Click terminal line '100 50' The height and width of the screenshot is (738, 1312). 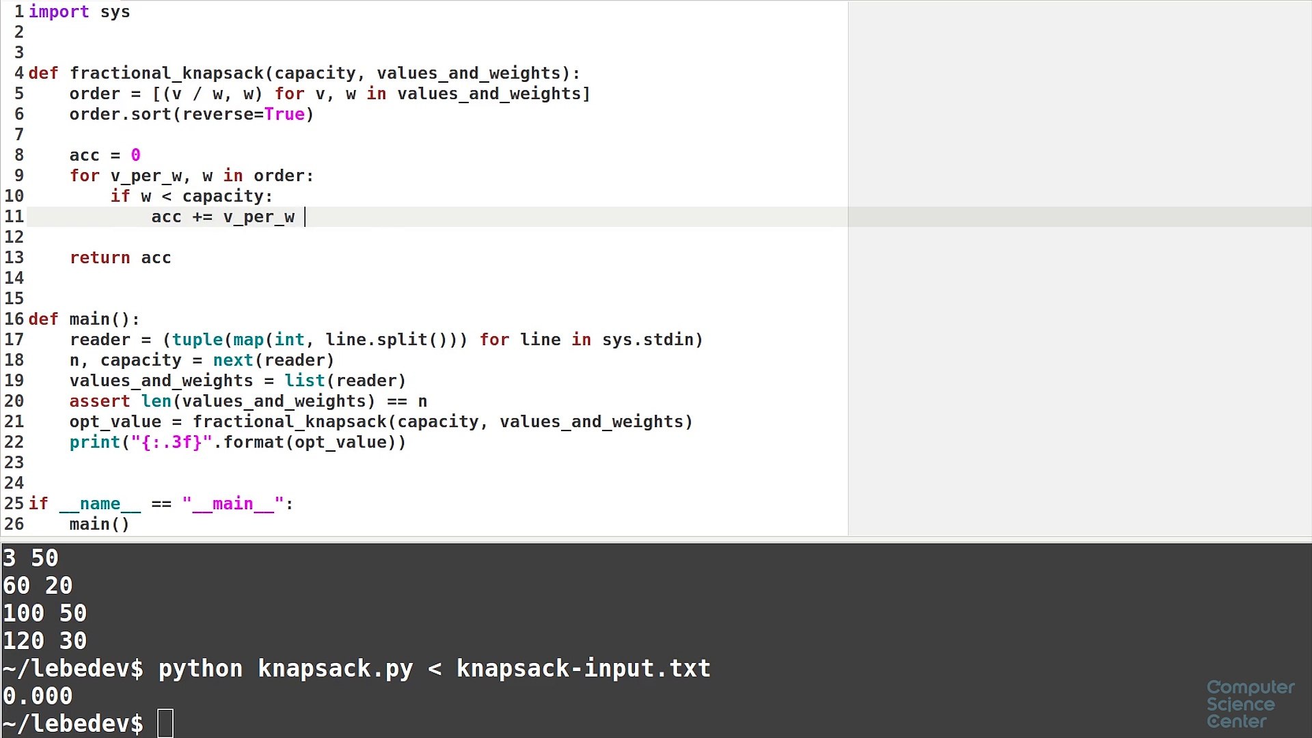point(44,613)
